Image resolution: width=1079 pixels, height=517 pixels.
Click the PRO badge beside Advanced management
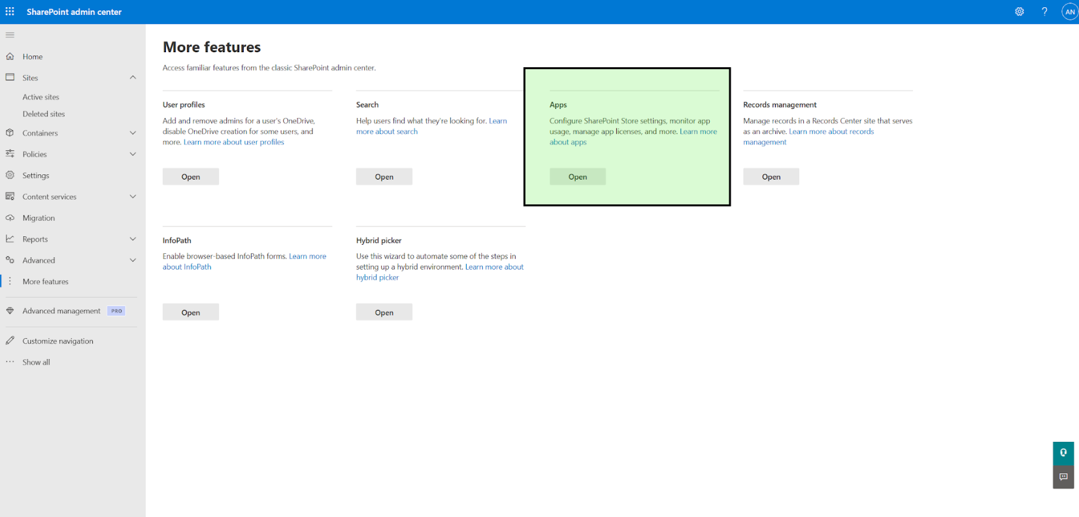[116, 311]
